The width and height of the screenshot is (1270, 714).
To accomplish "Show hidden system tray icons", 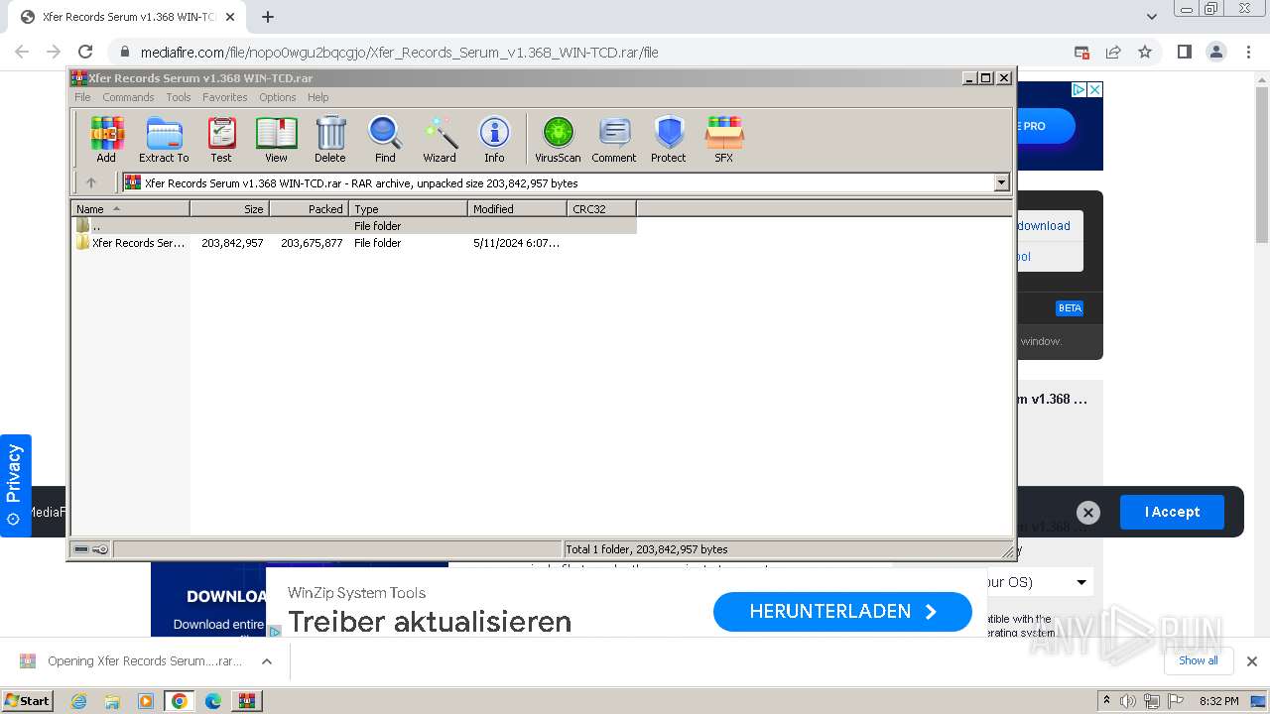I will pyautogui.click(x=1107, y=701).
